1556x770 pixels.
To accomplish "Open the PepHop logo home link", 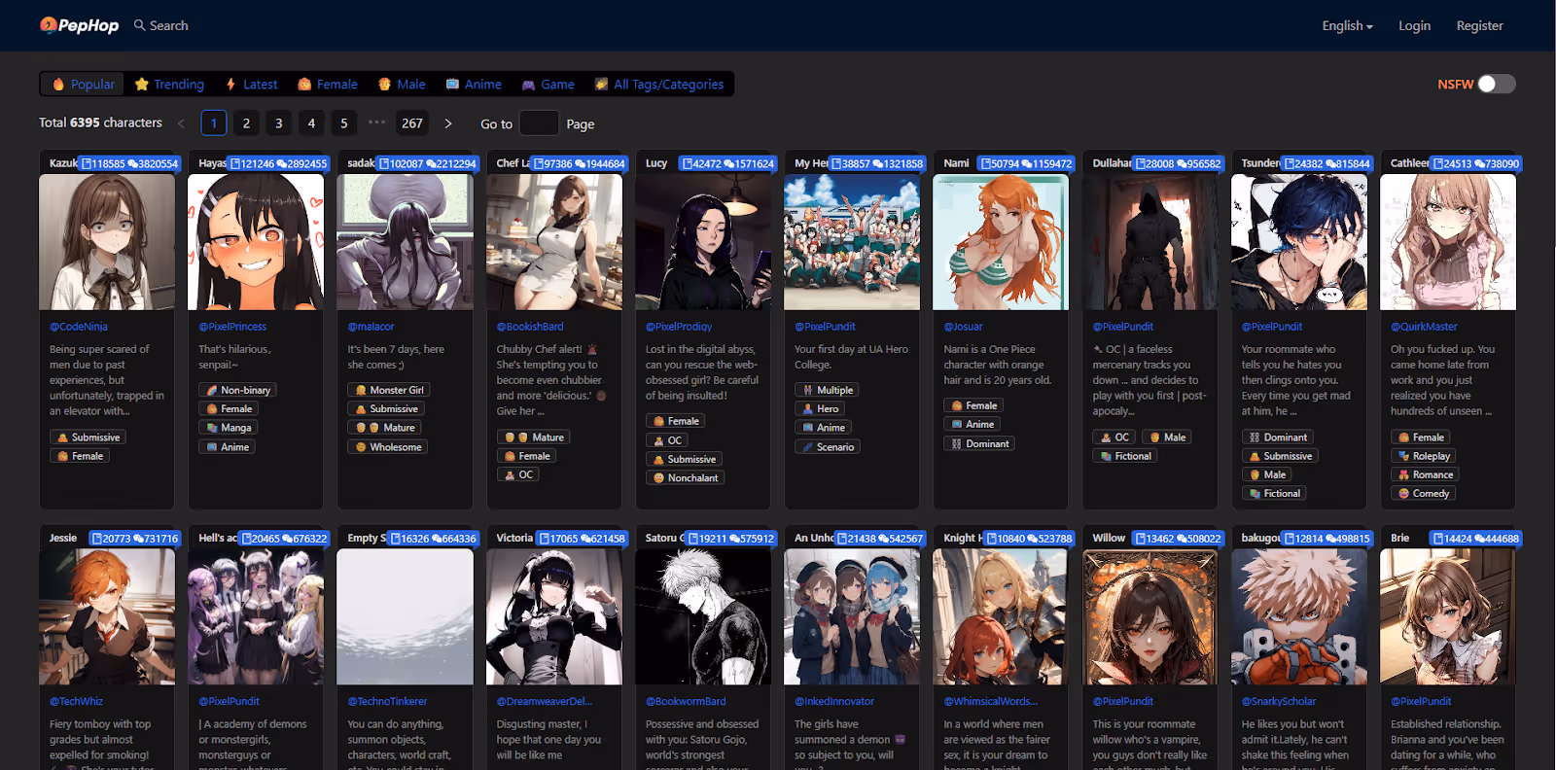I will 79,25.
